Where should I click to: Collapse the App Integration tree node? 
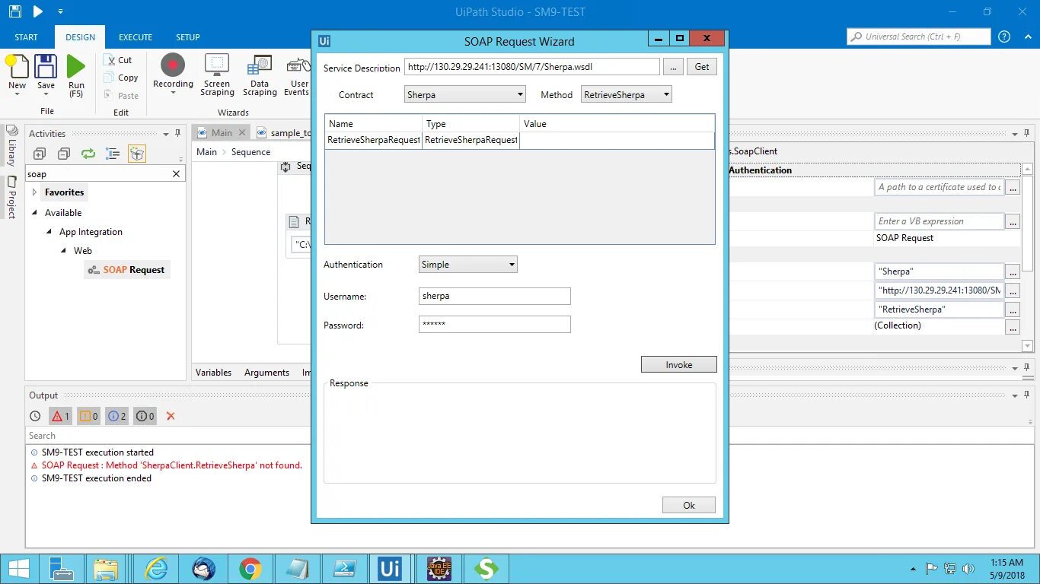[x=49, y=232]
